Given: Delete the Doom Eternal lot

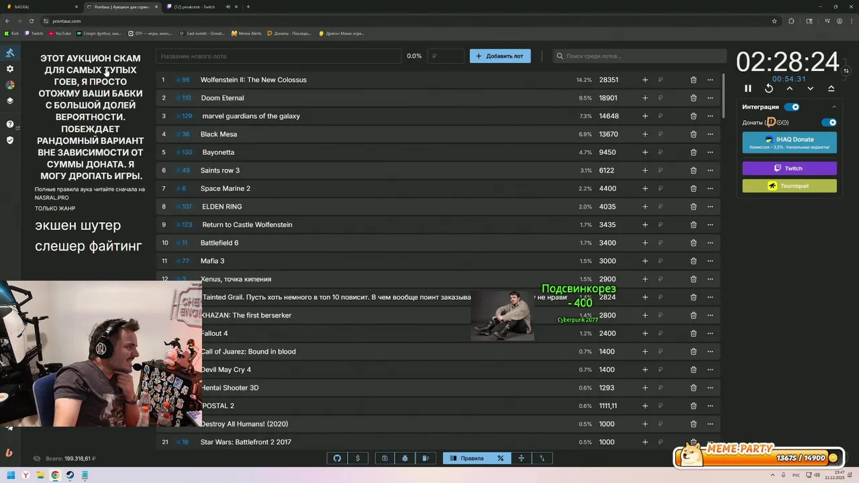Looking at the screenshot, I should coord(693,98).
